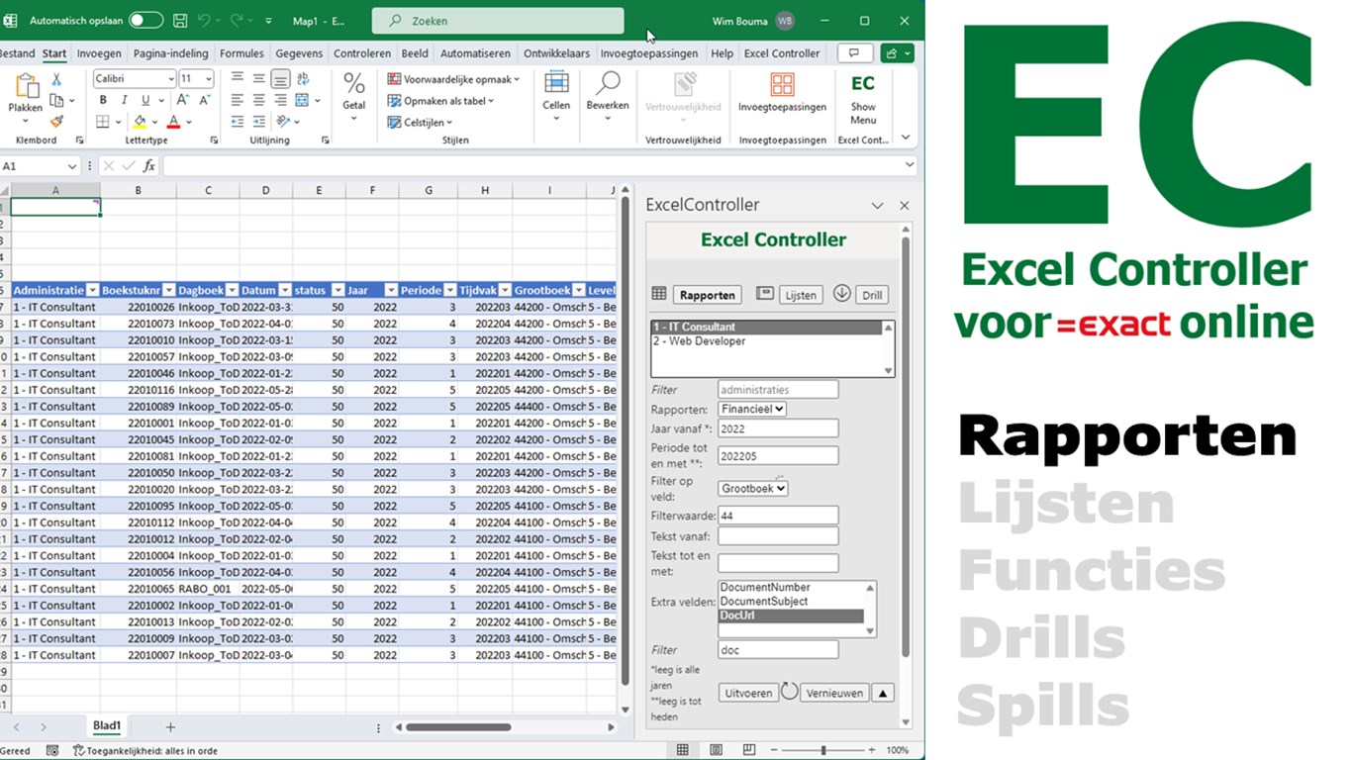Open the Grootboek filter field dropdown

752,488
